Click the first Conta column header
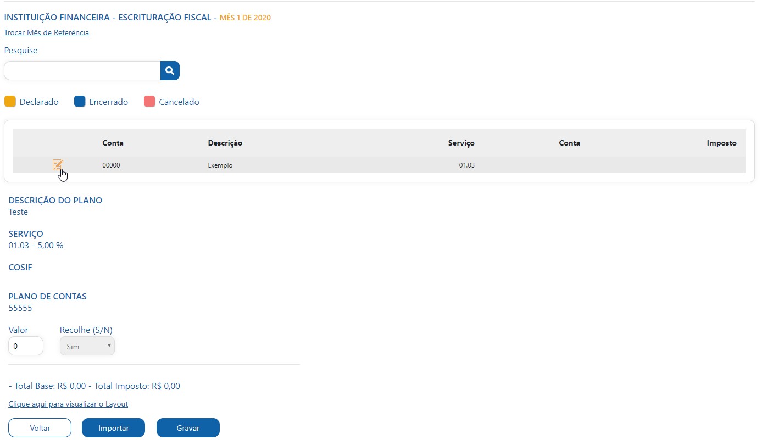This screenshot has width=762, height=445. tap(113, 143)
